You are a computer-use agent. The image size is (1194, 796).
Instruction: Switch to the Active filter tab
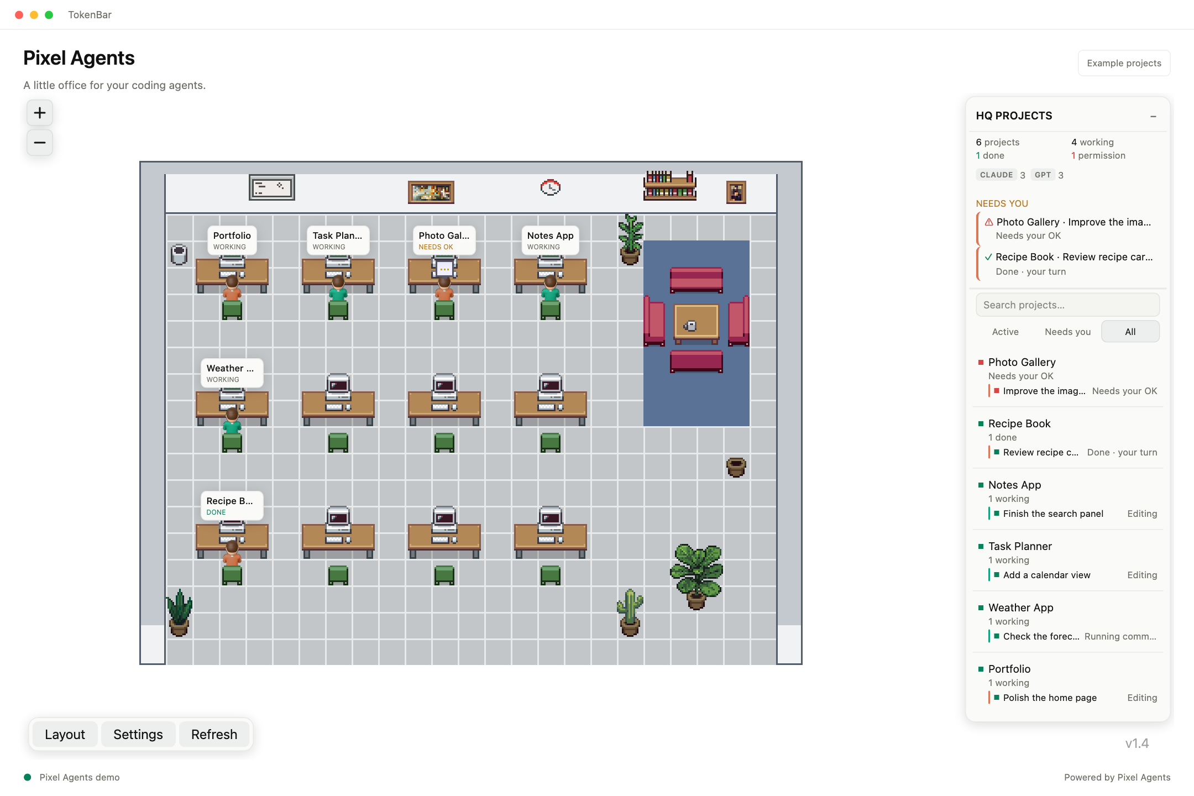(x=1005, y=332)
